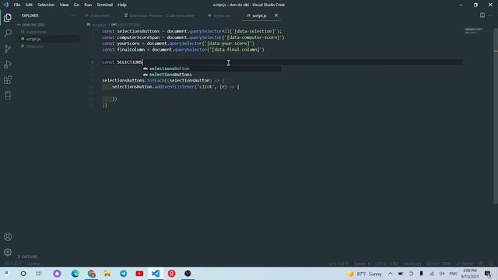Open Google Chrome from taskbar

pos(92,273)
